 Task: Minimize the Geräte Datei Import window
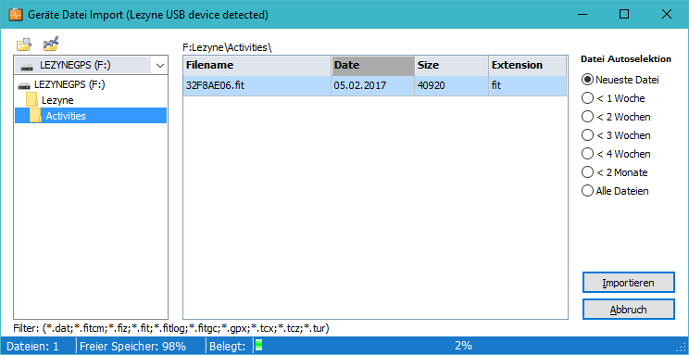pos(582,15)
